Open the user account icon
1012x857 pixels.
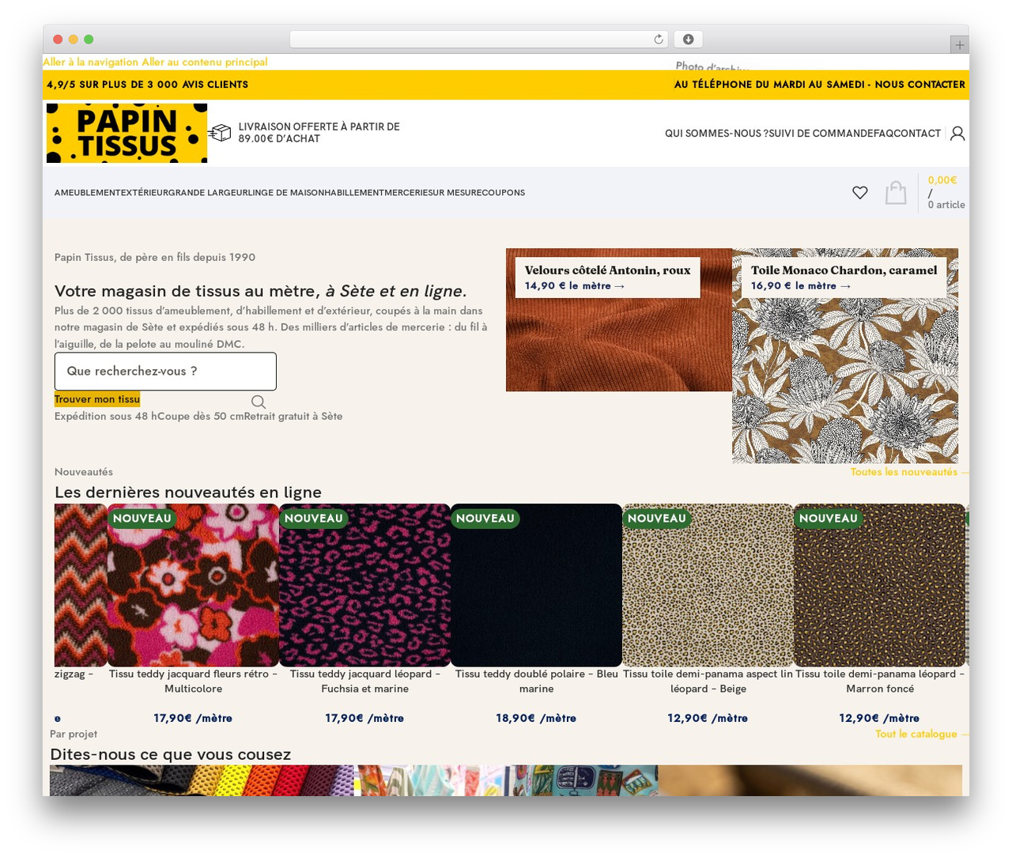pyautogui.click(x=957, y=133)
